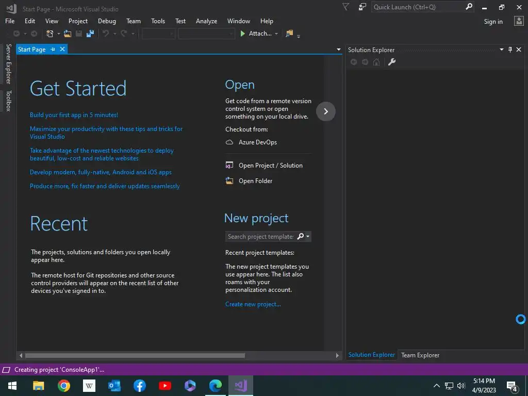Toggle the pin on the Start Page tab
This screenshot has width=528, height=396.
(53, 49)
